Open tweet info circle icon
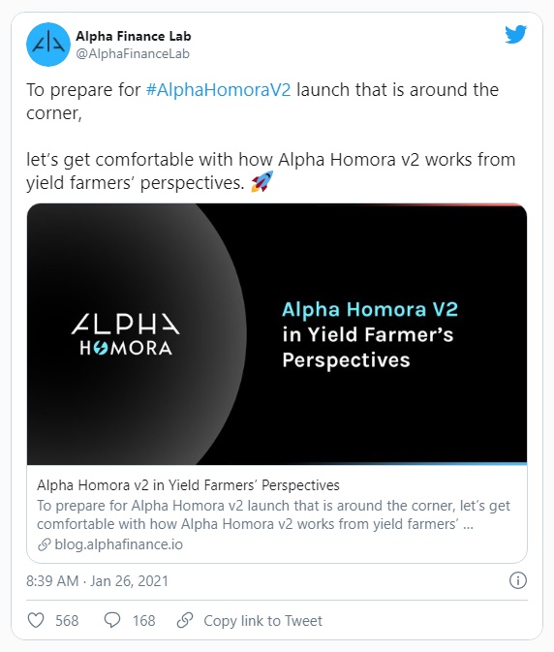This screenshot has width=554, height=652. [x=518, y=580]
